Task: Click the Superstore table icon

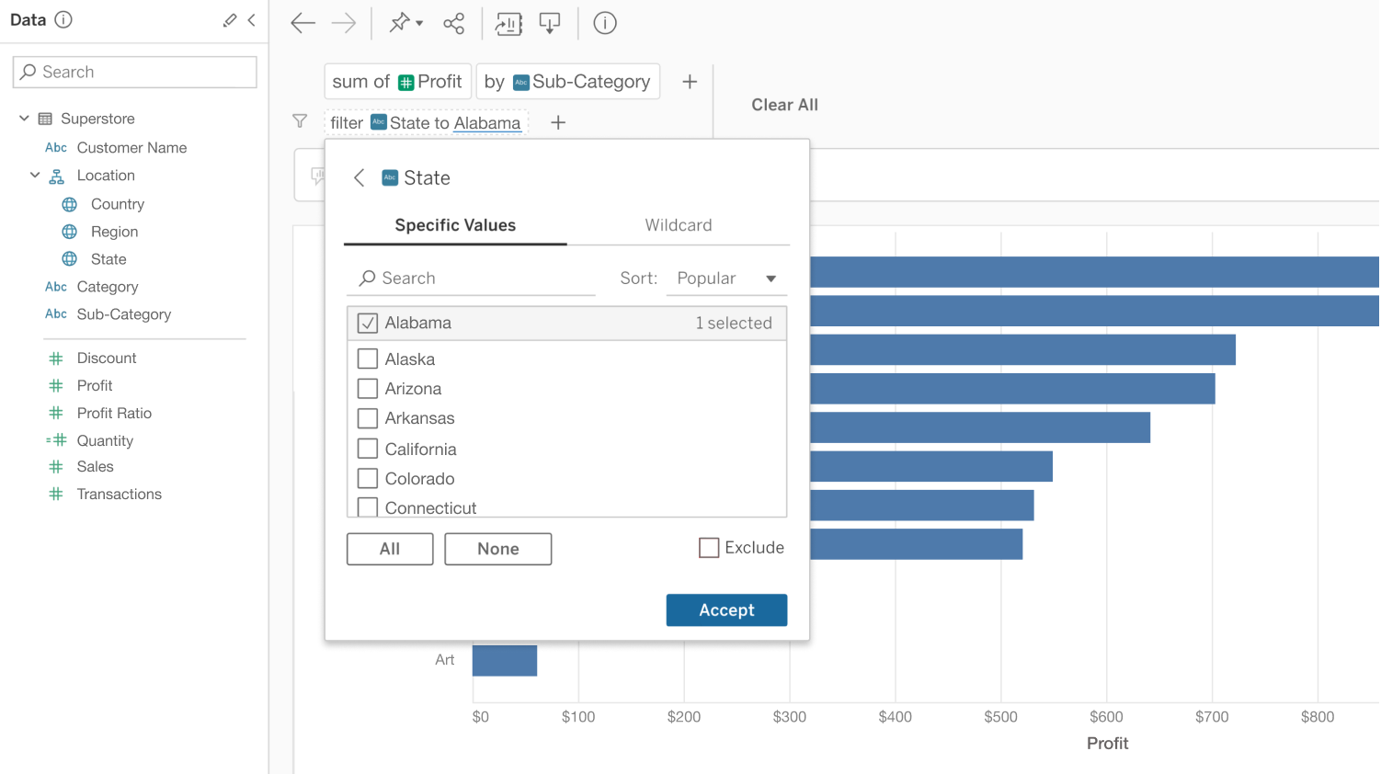Action: (45, 119)
